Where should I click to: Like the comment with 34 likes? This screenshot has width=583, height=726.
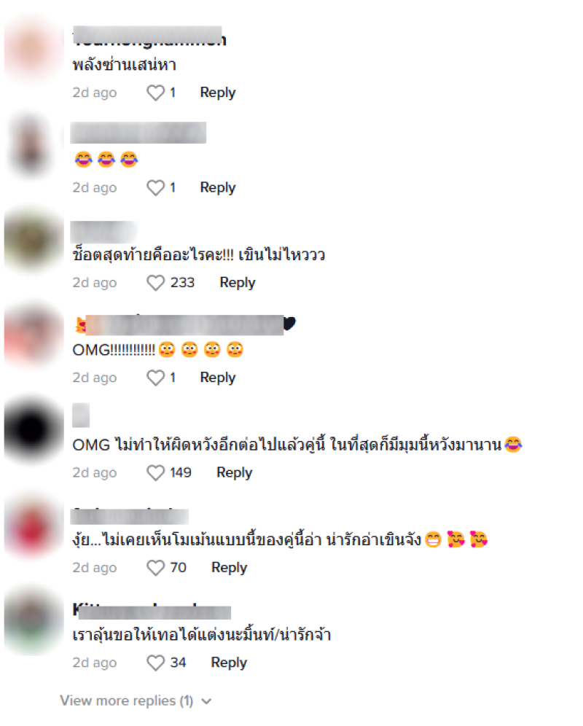pos(156,663)
